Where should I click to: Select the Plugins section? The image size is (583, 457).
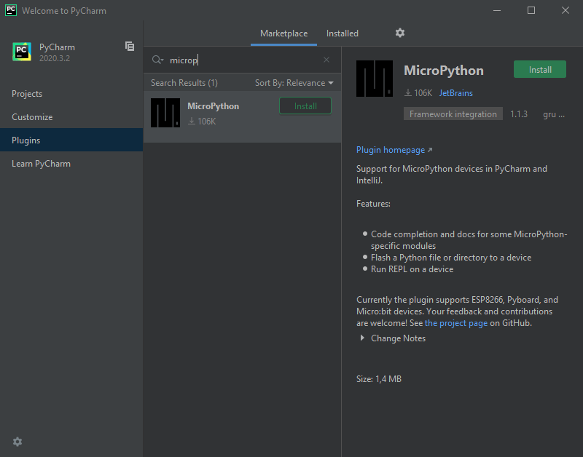coord(71,140)
